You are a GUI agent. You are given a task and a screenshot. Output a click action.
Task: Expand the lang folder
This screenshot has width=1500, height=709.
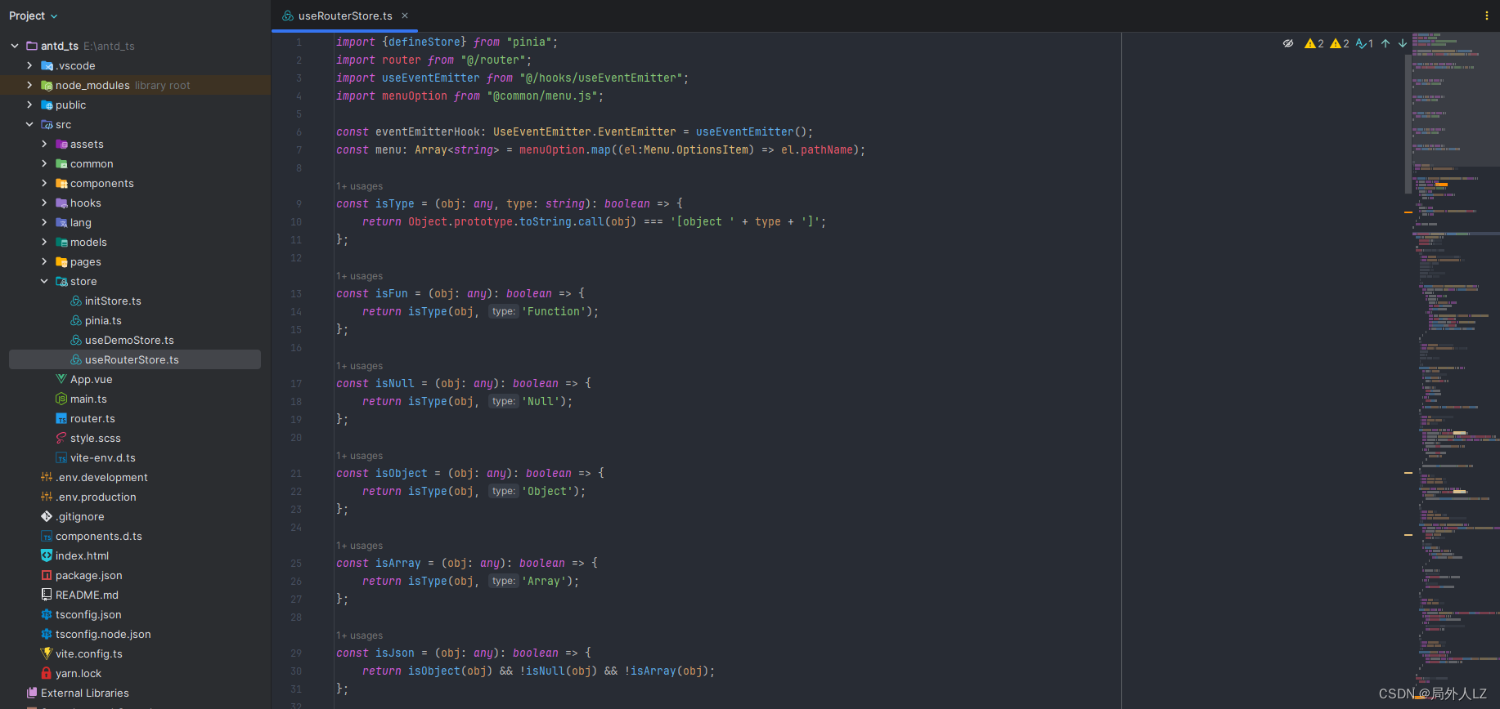[x=44, y=222]
